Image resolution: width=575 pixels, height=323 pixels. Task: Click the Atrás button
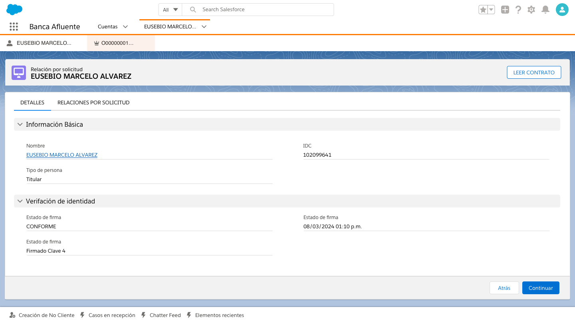tap(504, 288)
